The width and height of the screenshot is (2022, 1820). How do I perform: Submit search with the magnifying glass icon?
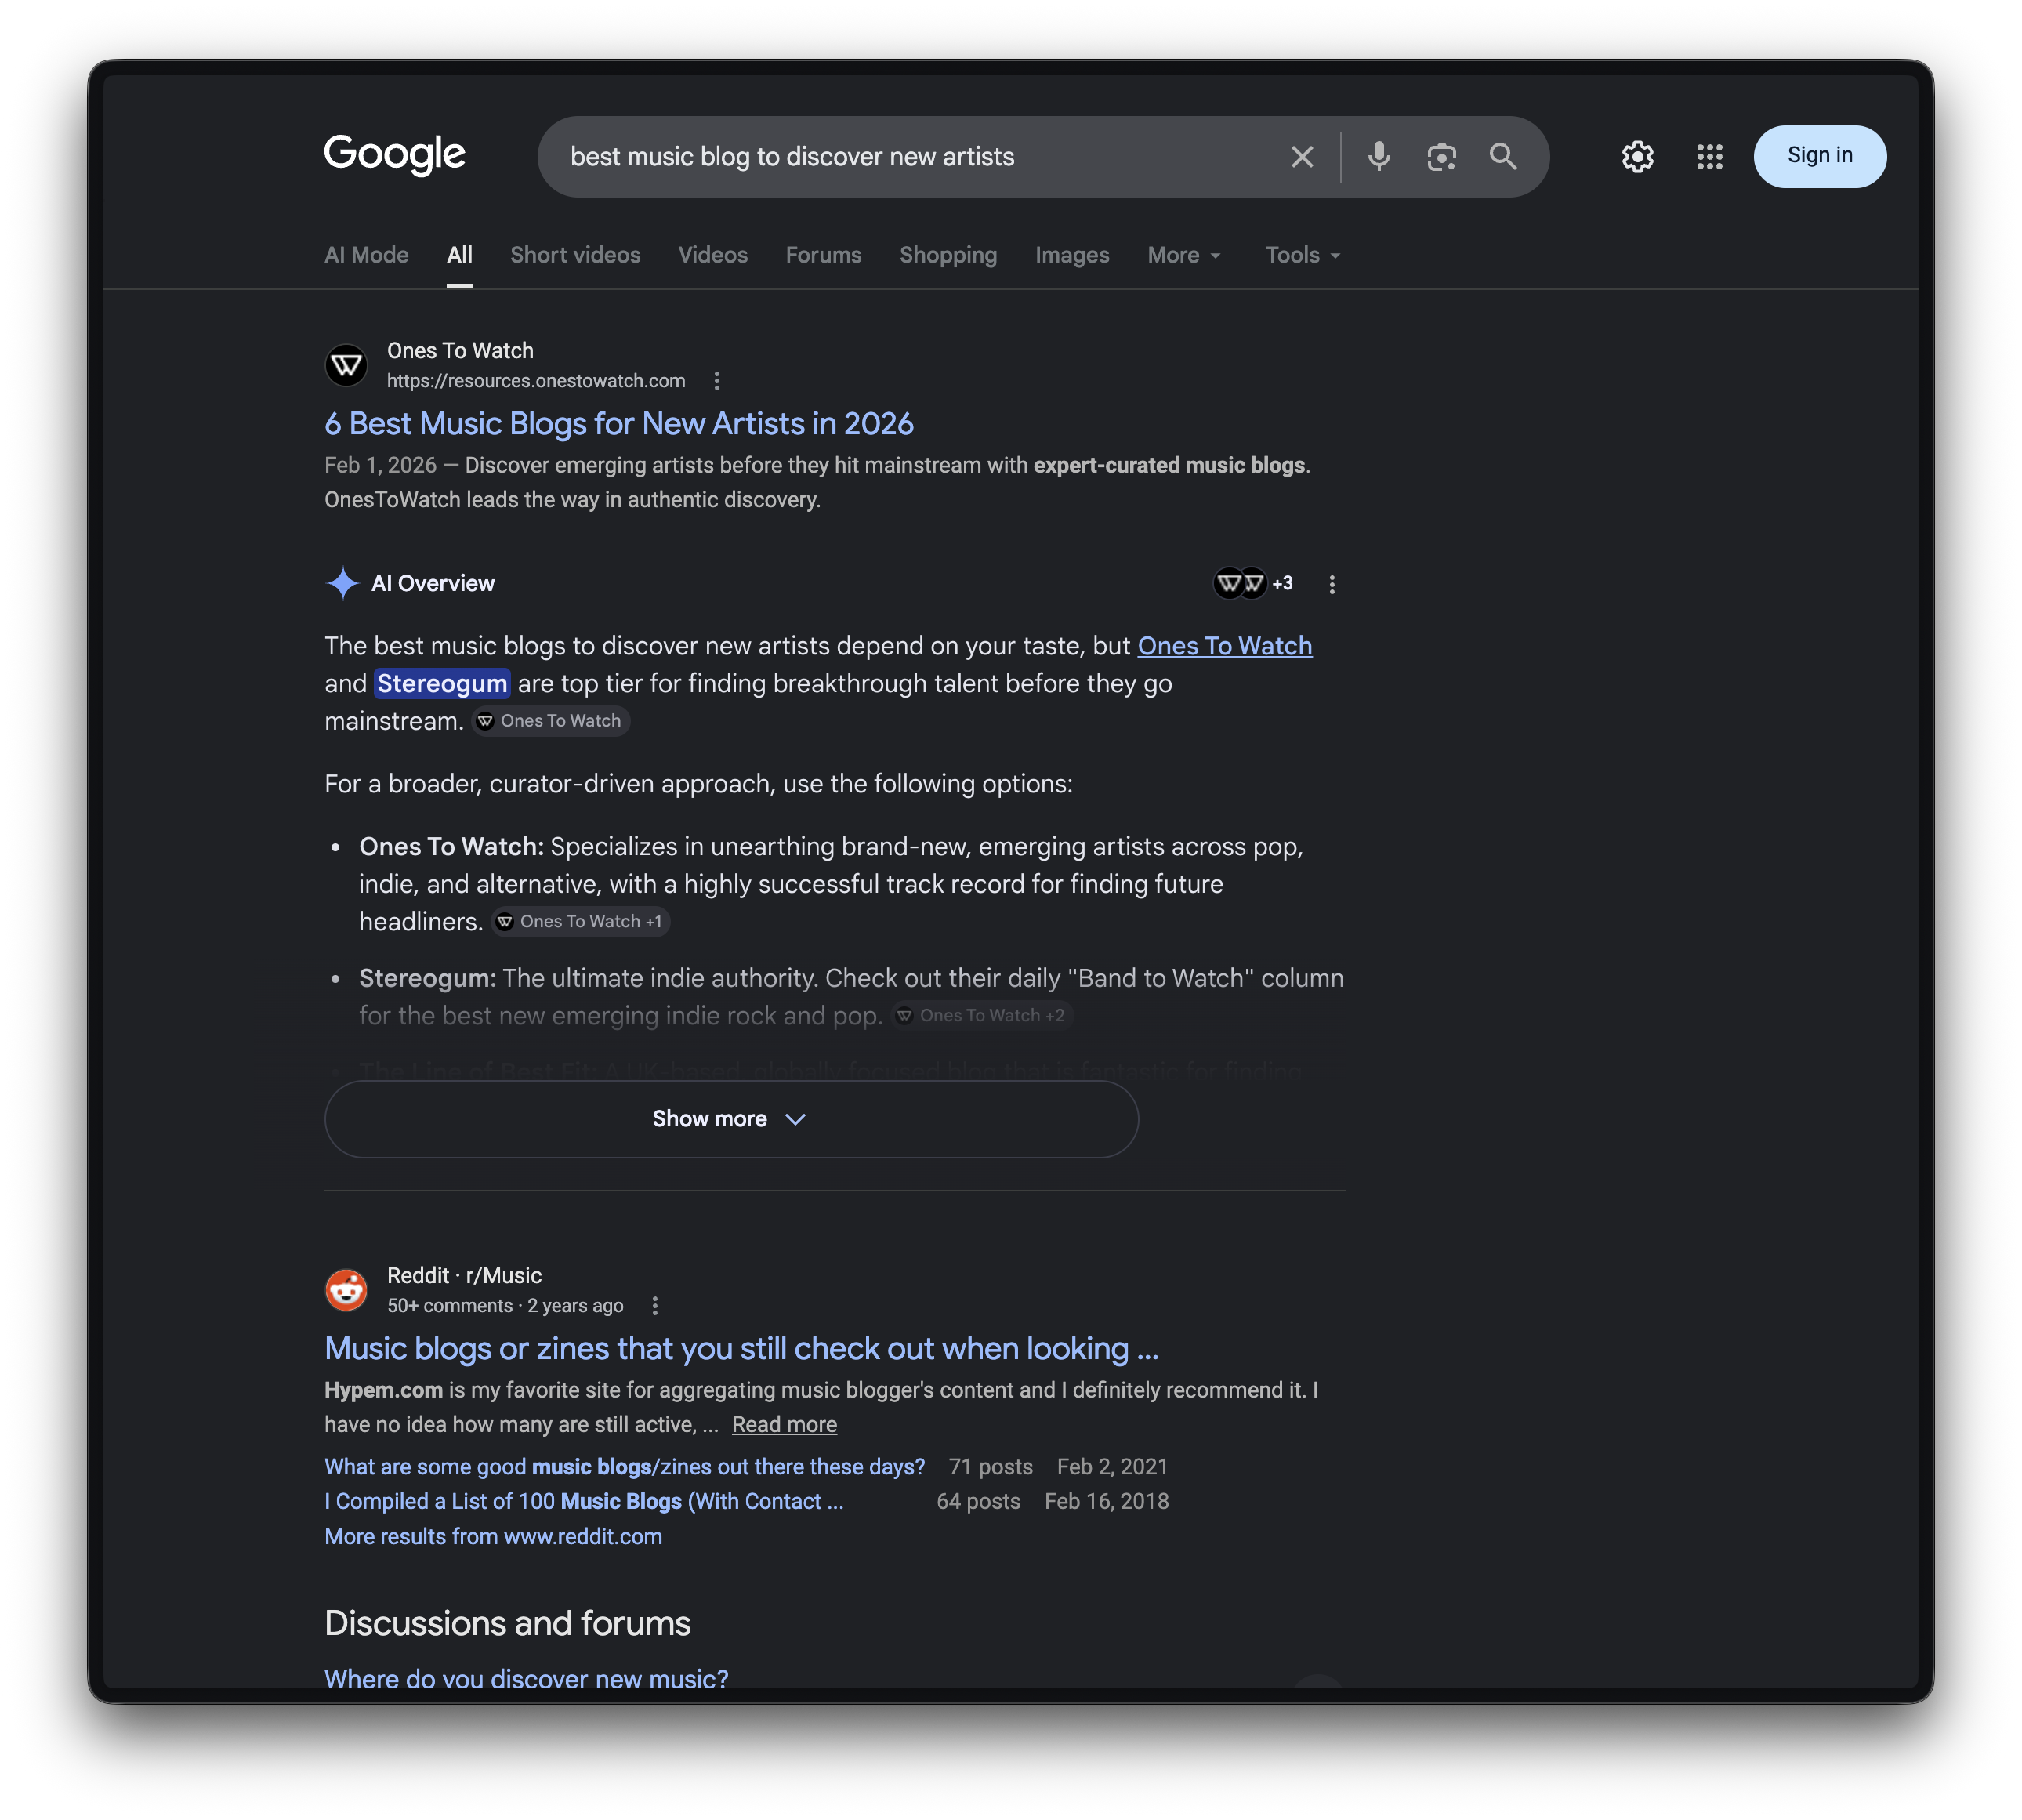1502,156
